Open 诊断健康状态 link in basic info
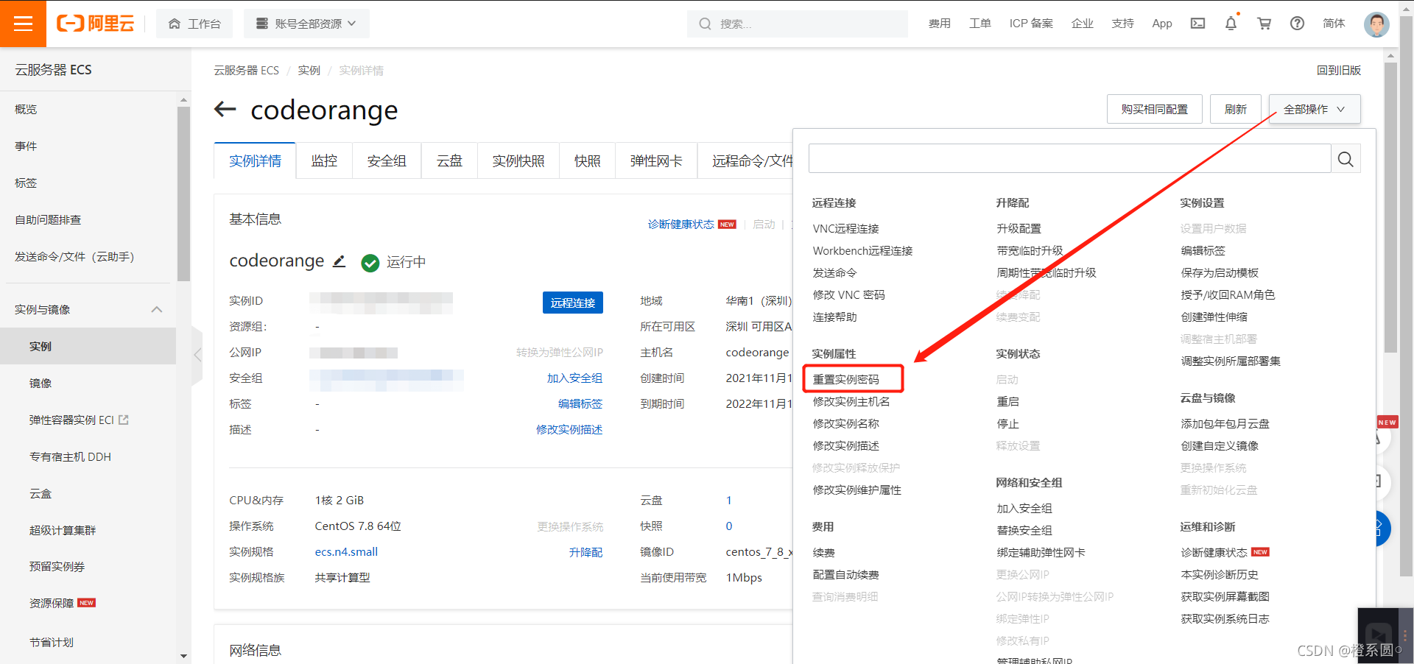Viewport: 1414px width, 664px height. click(x=681, y=225)
